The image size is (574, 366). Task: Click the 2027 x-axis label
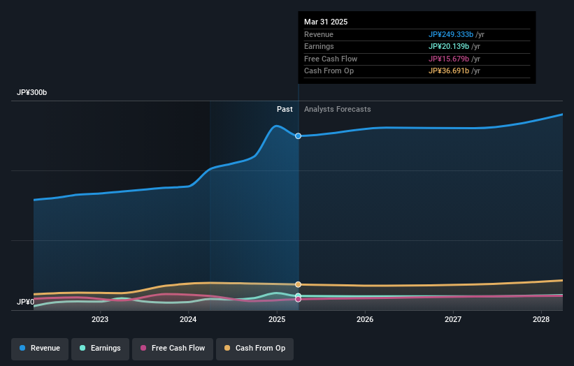(453, 319)
